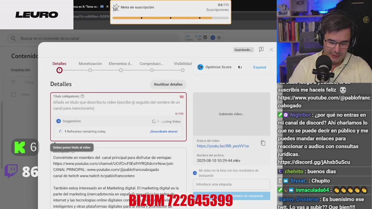Click the Subiendo vídeo thumbnail preview
Screen dimensions: 372x209
[232, 114]
